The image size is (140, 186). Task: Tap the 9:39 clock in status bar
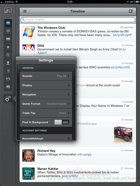[70, 2]
